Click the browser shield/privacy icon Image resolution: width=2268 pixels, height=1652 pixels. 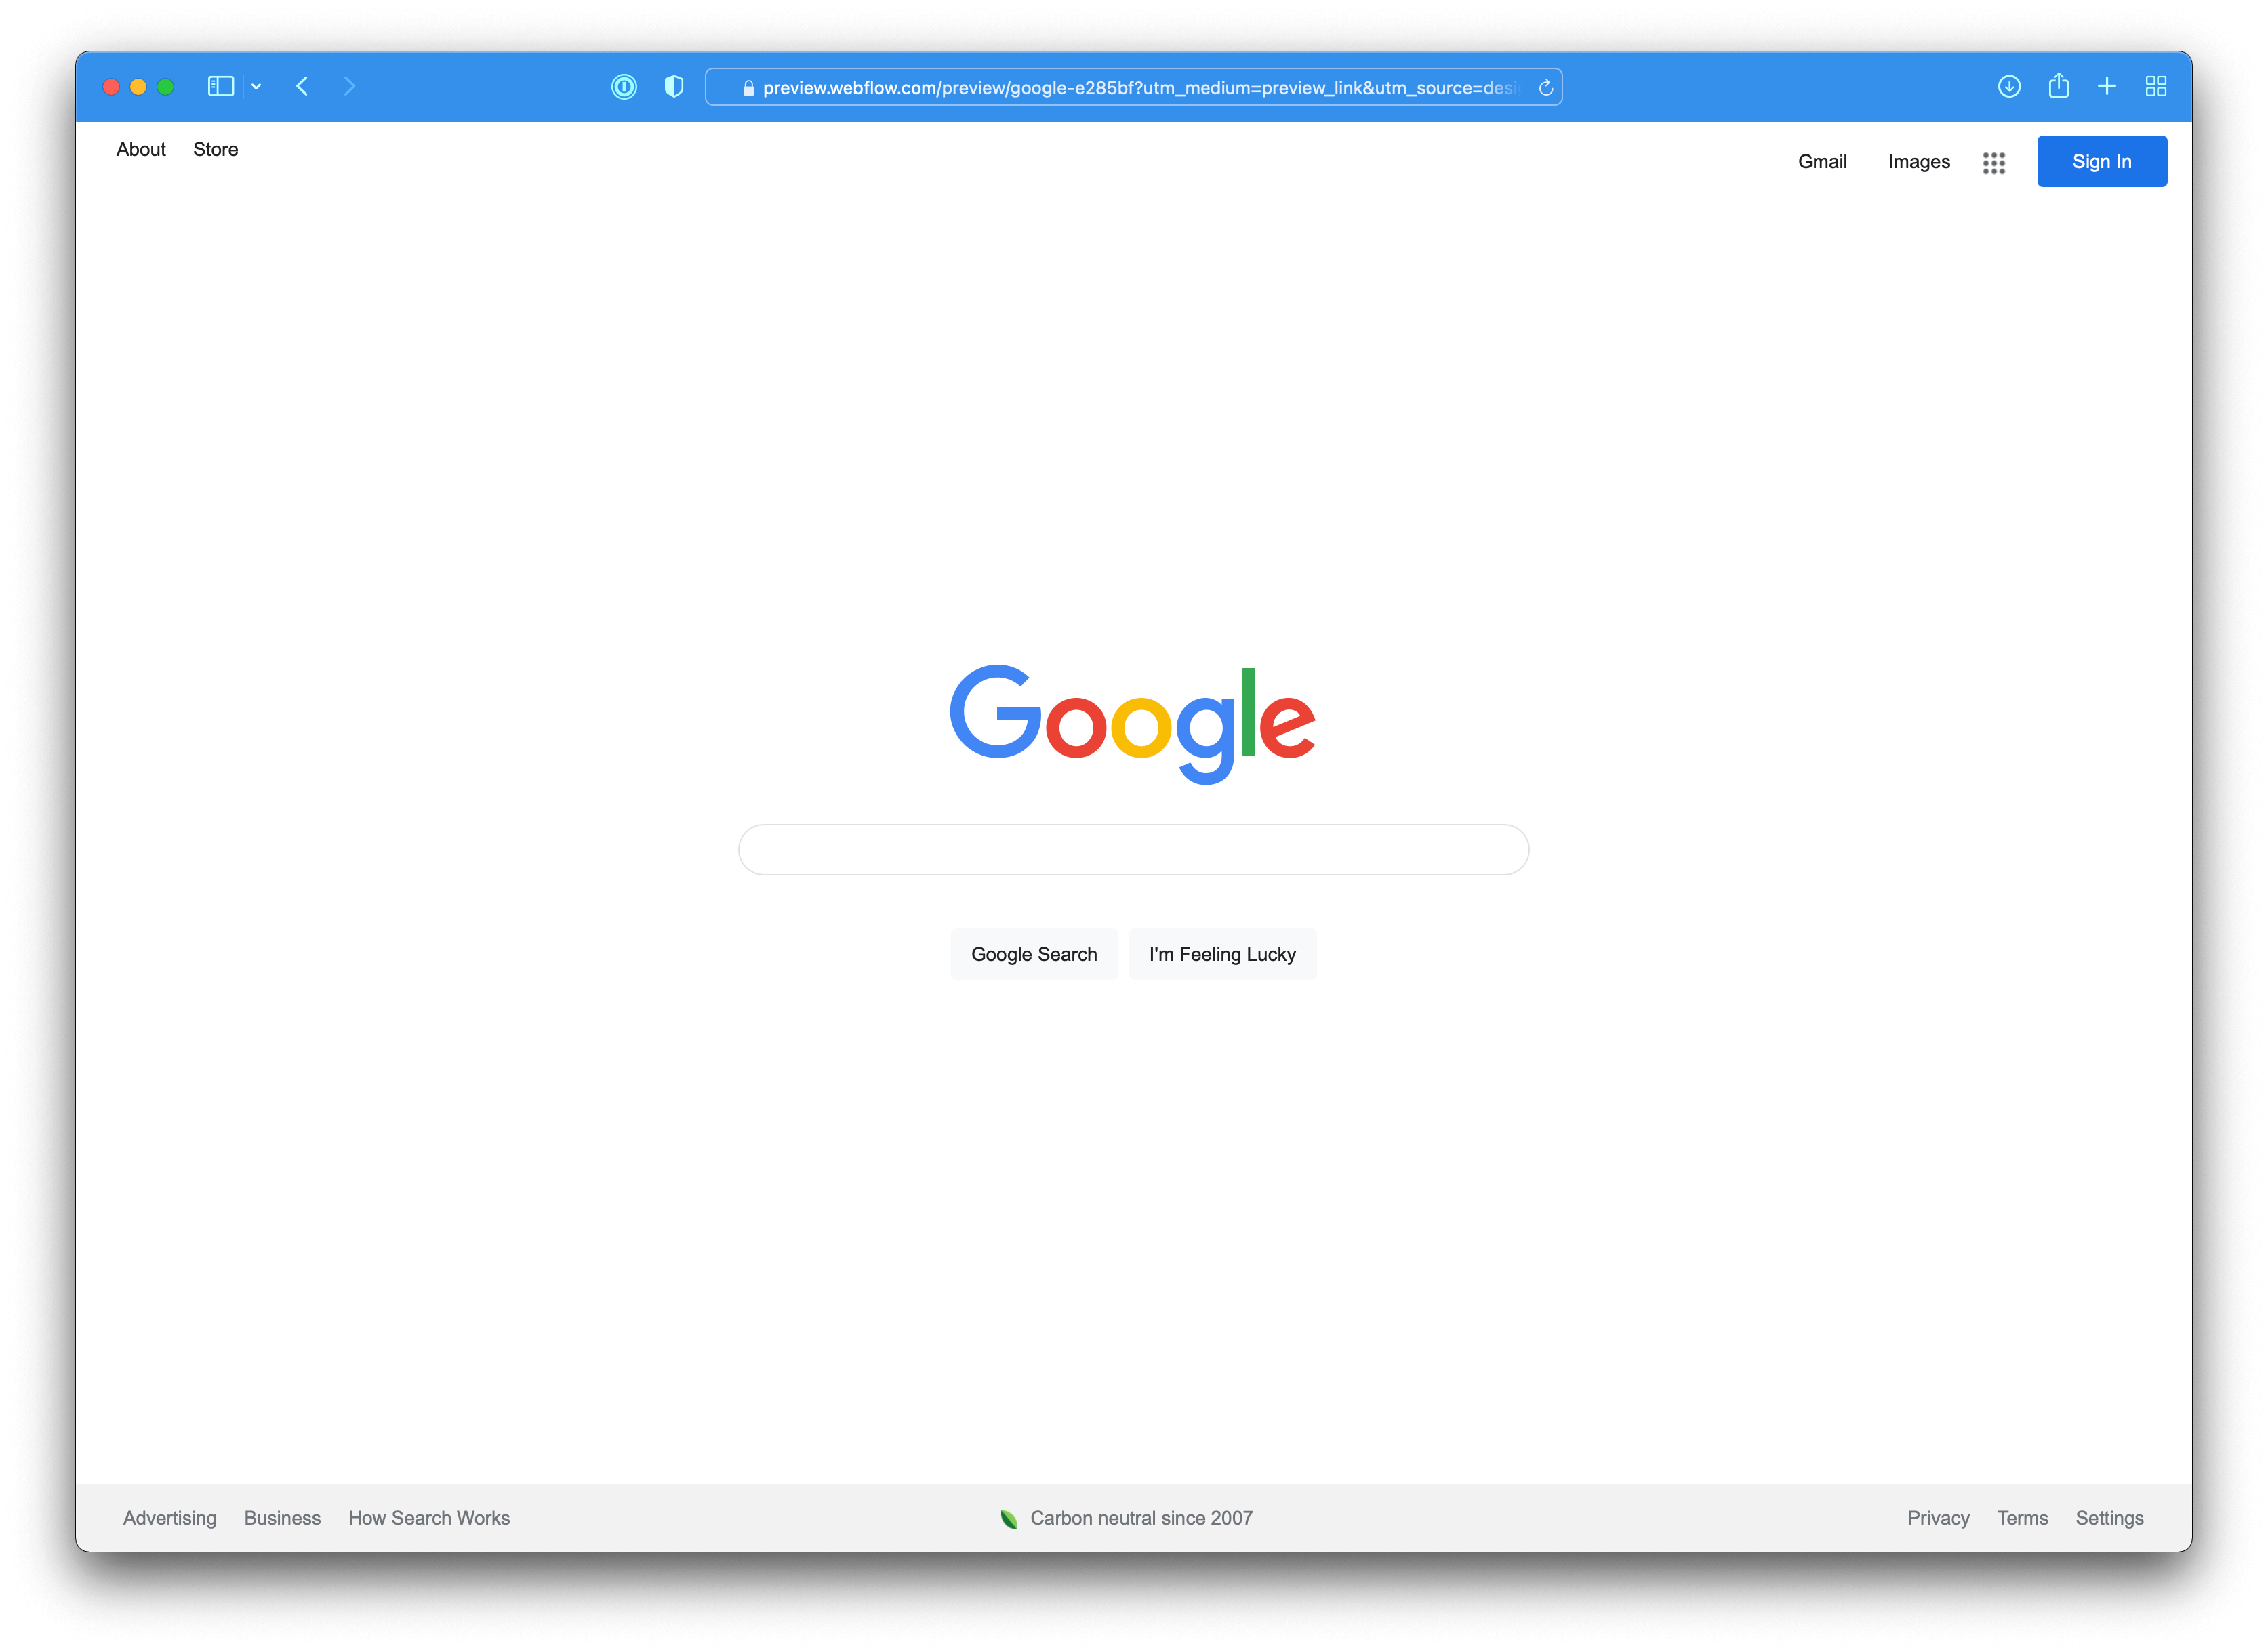pyautogui.click(x=671, y=86)
